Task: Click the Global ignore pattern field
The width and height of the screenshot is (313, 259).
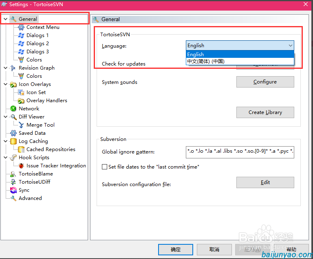Action: point(240,152)
